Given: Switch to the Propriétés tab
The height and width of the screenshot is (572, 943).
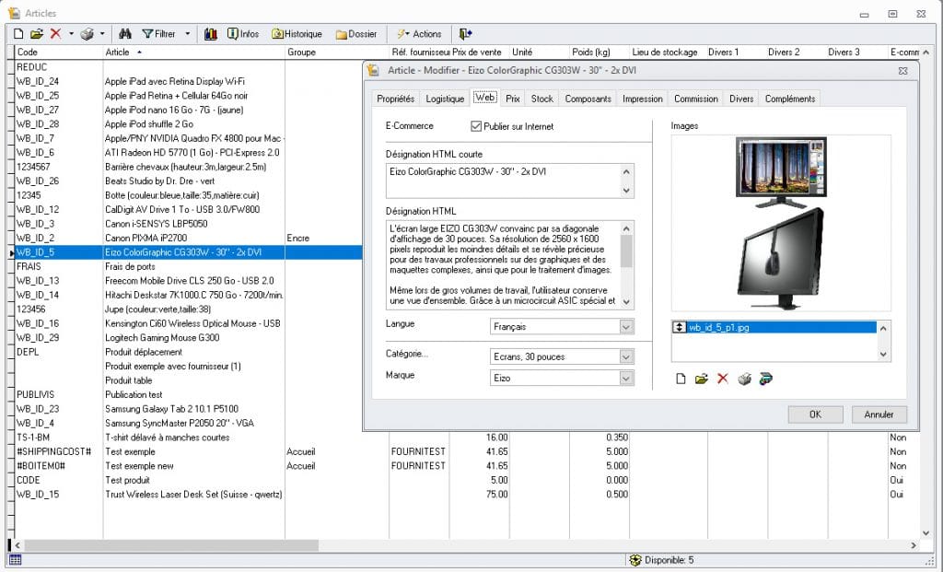Looking at the screenshot, I should point(395,99).
